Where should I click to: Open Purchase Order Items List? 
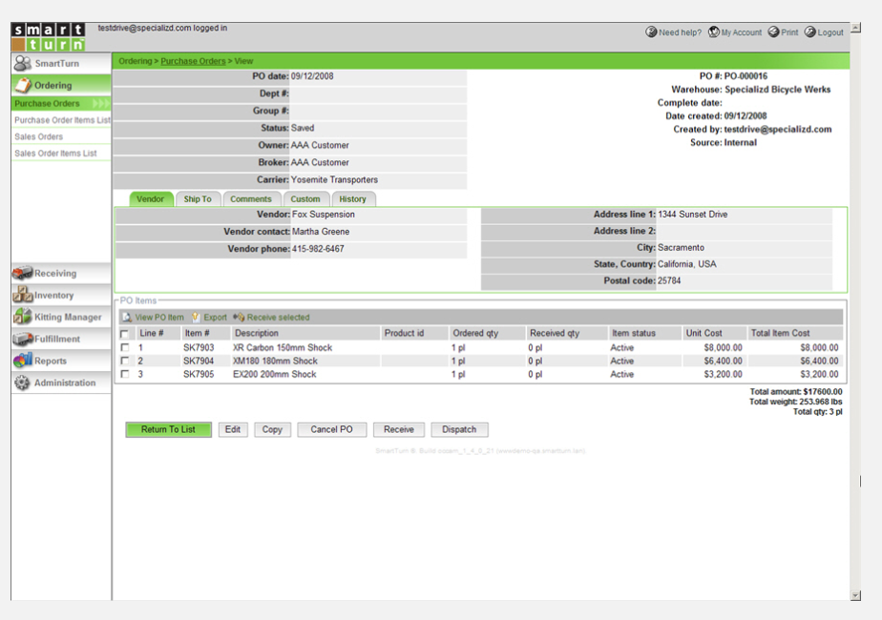click(61, 120)
